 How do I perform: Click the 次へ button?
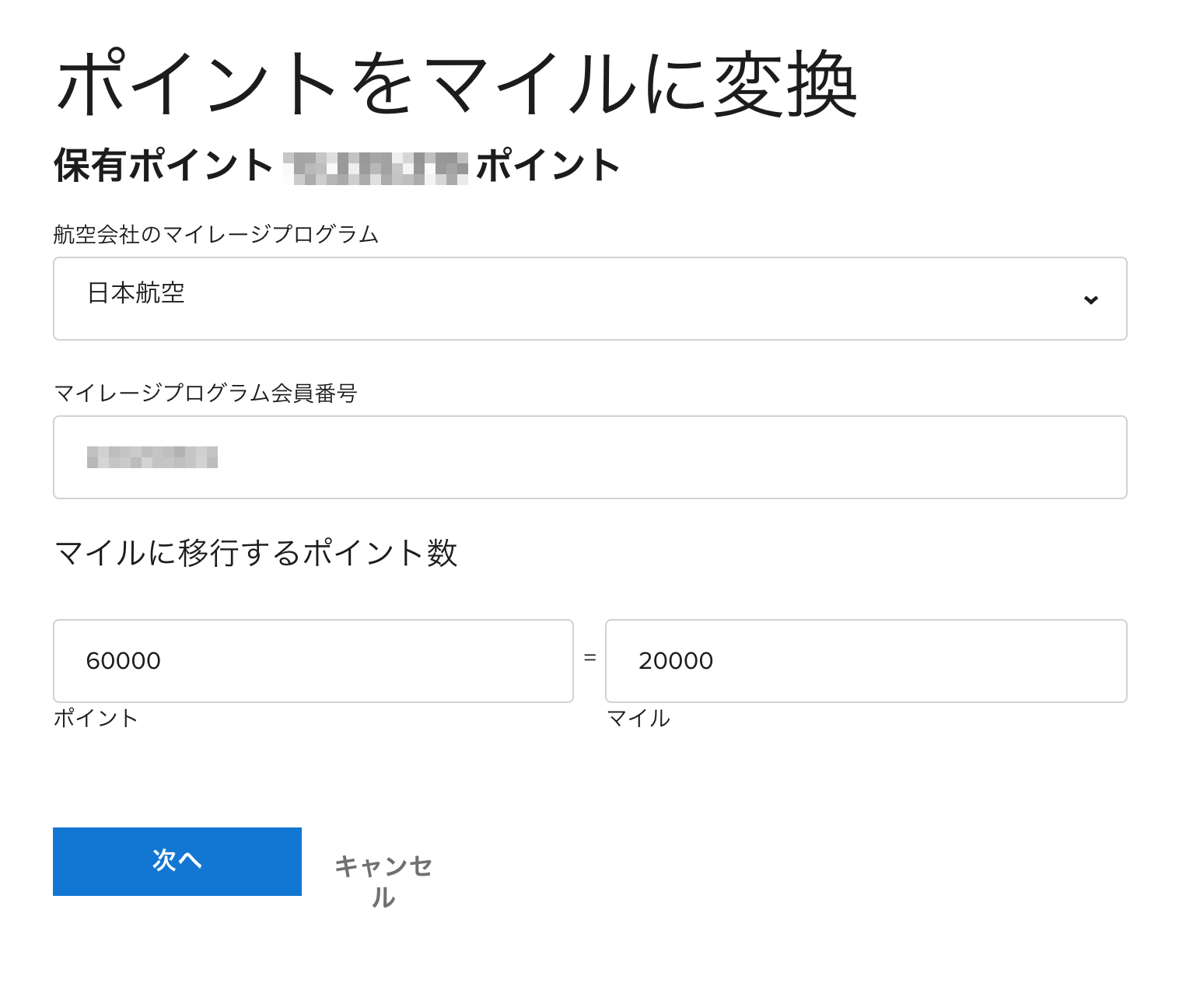pyautogui.click(x=177, y=862)
